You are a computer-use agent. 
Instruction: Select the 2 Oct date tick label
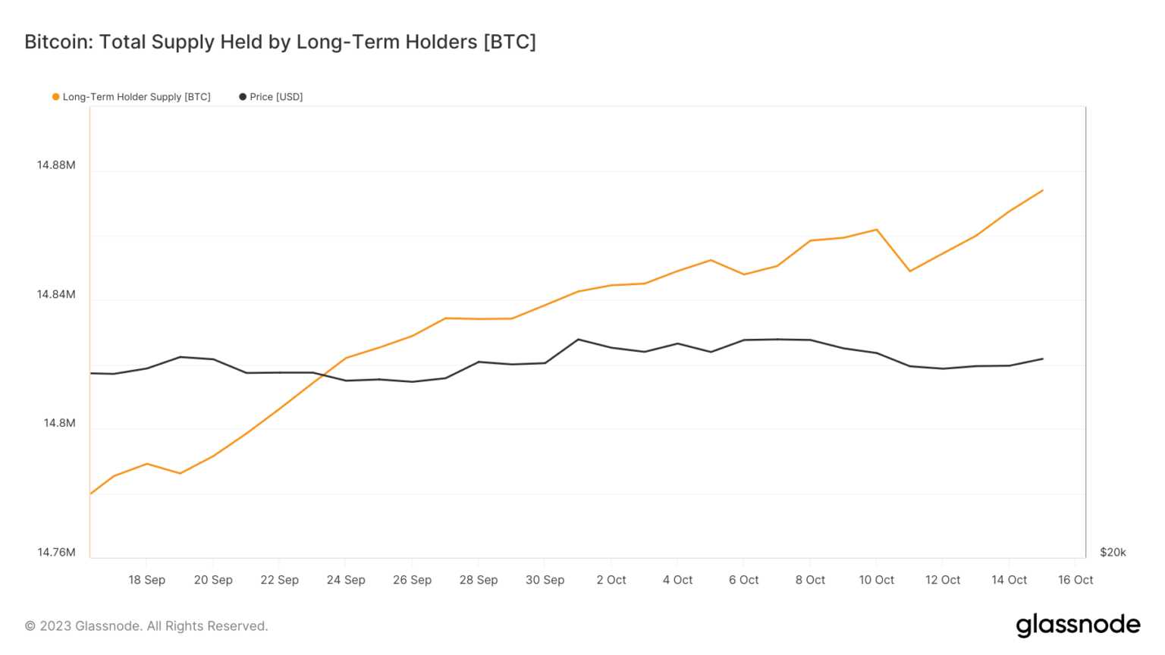(x=611, y=580)
